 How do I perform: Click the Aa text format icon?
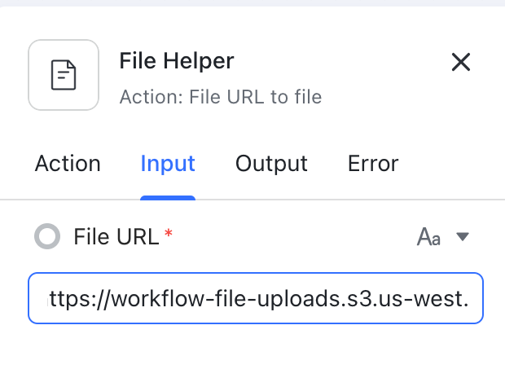point(428,236)
